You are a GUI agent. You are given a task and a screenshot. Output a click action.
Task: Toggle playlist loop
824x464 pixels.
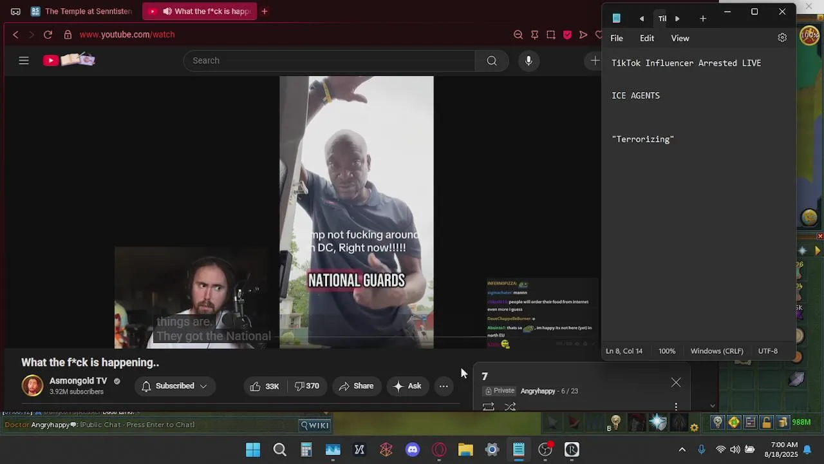pyautogui.click(x=489, y=407)
